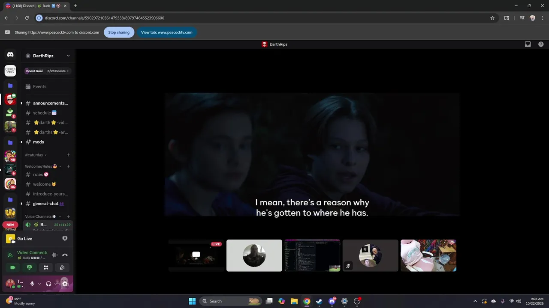Open the soundboard icon
549x308 pixels.
(x=62, y=267)
